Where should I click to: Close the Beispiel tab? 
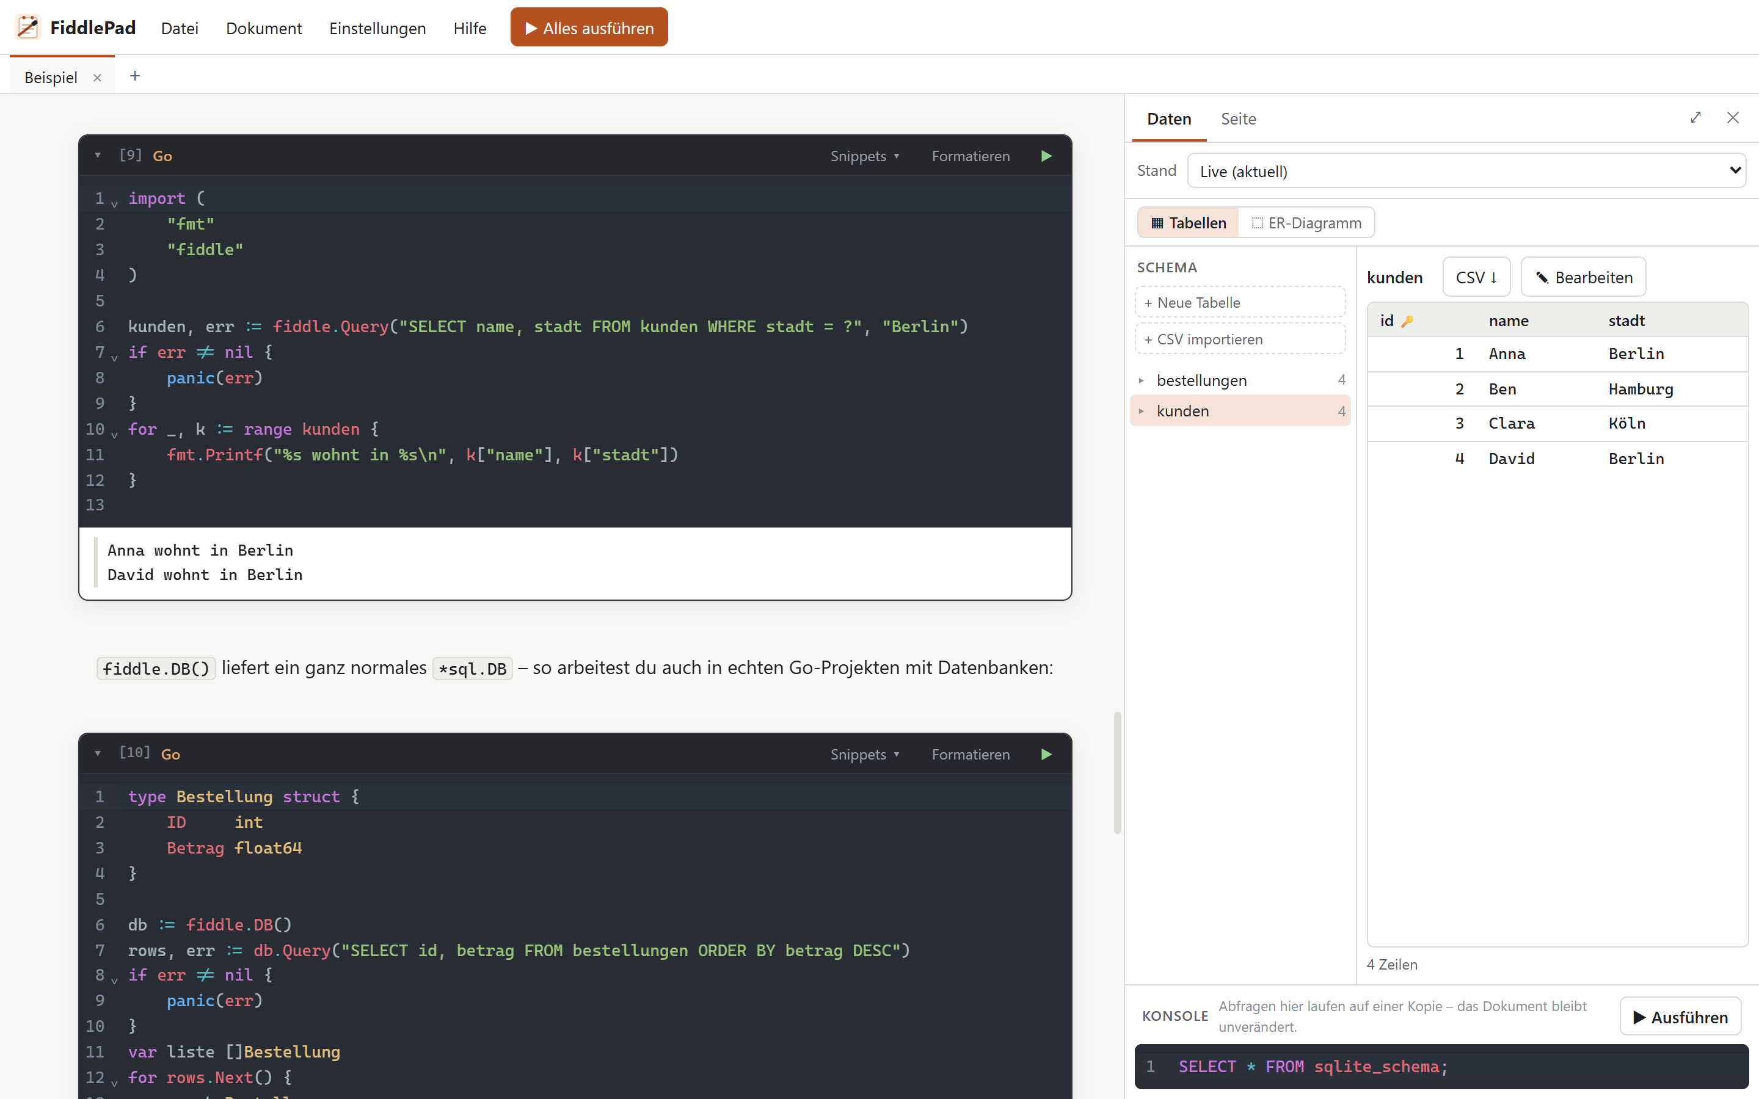tap(97, 78)
